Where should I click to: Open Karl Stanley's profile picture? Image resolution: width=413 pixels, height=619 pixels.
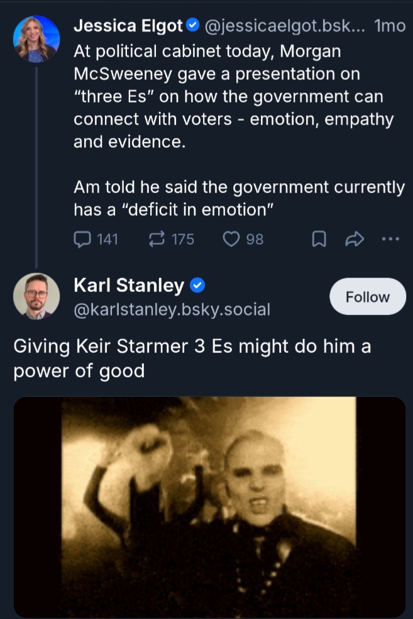[x=36, y=296]
